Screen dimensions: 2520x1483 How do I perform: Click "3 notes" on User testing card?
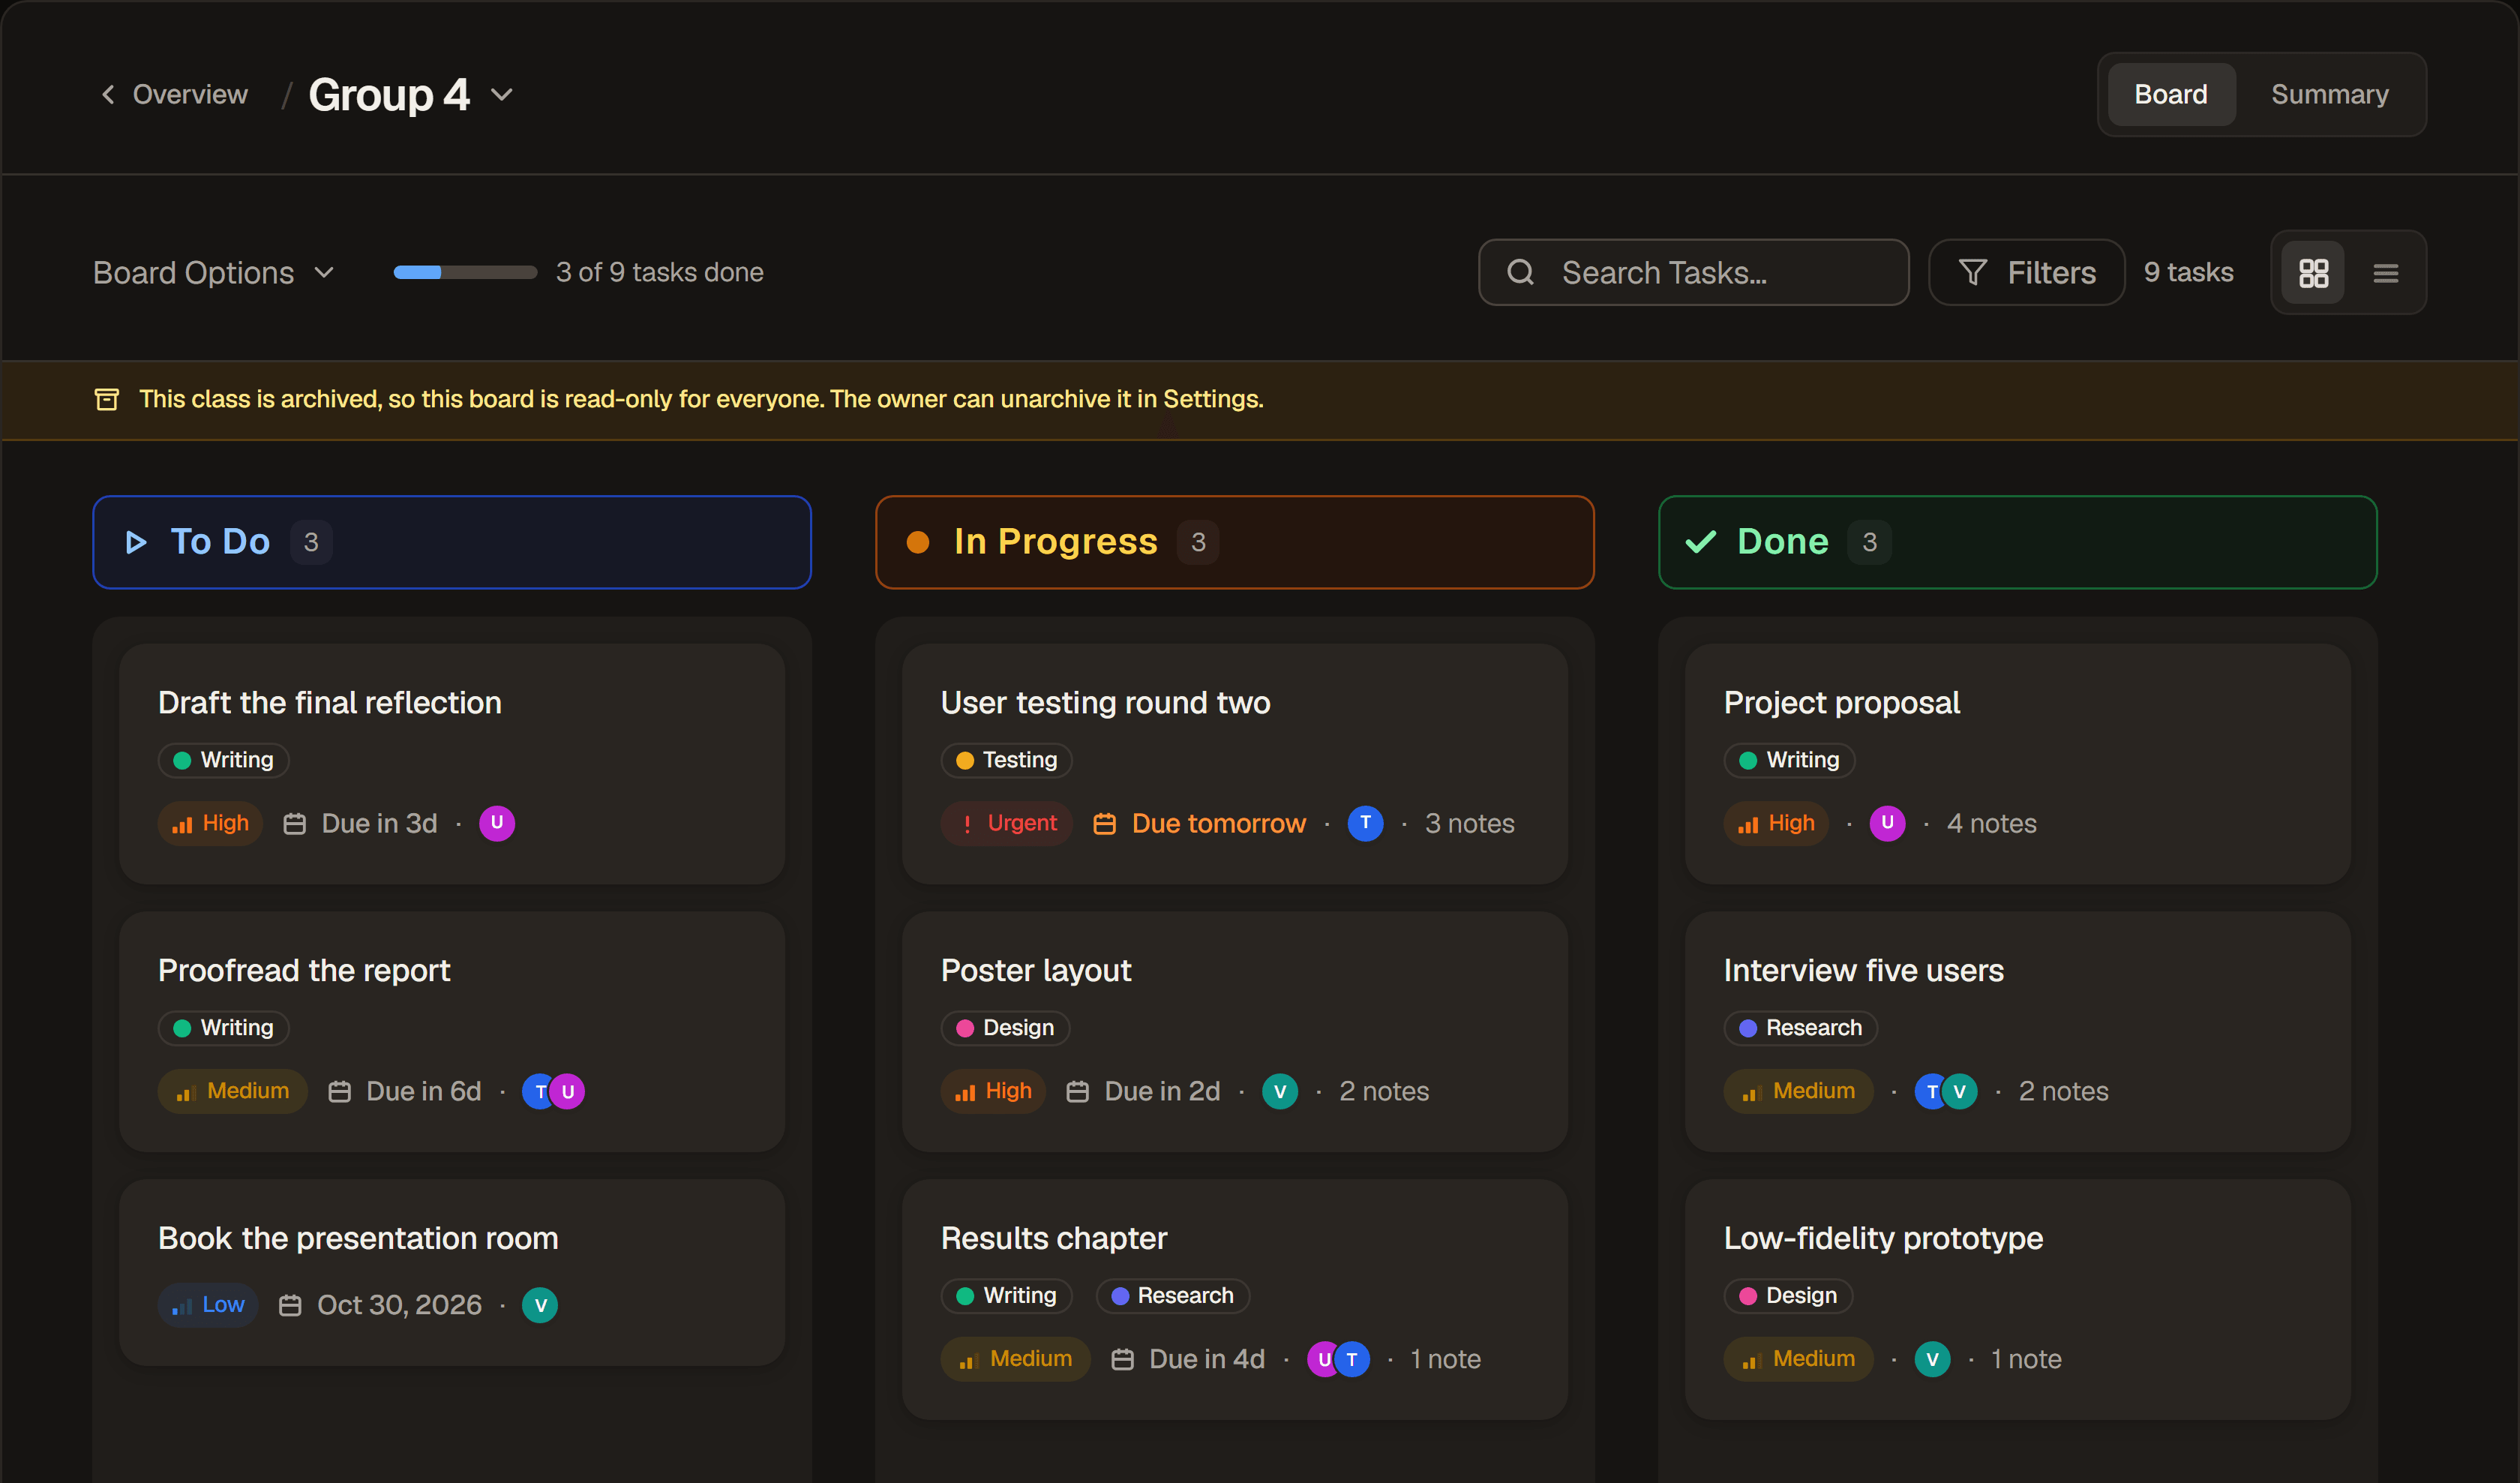pos(1469,824)
